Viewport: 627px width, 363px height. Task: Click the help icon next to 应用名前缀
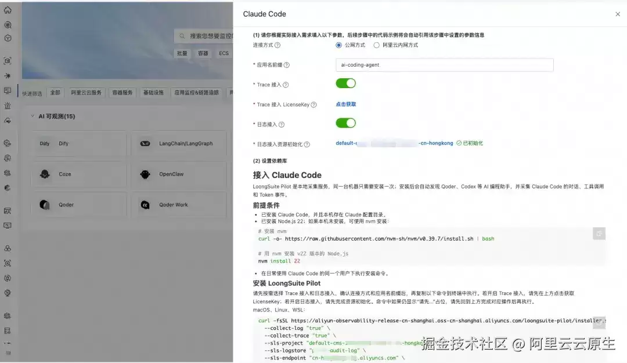(287, 65)
